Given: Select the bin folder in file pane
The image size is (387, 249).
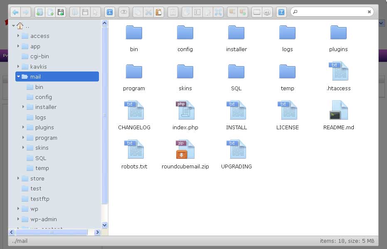Looking at the screenshot, I should 134,38.
